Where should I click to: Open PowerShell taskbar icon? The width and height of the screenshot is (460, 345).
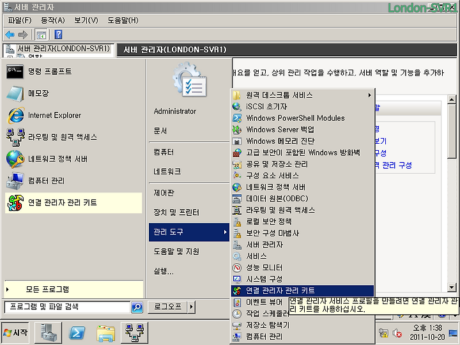77,333
